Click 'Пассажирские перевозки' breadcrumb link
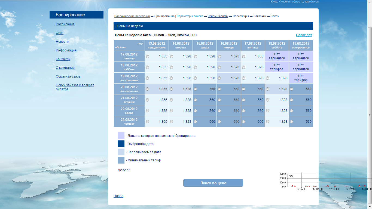Screen dimensions: 372x209 (132, 16)
